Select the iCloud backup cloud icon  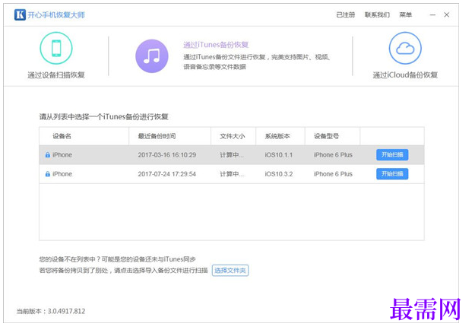(x=405, y=48)
